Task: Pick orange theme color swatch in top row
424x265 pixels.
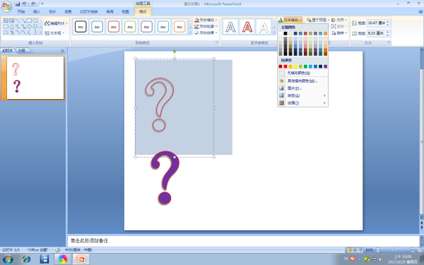Action: 325,33
